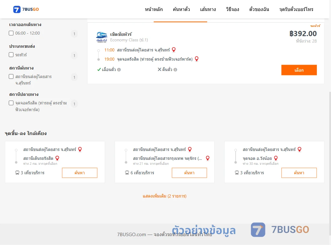Click the 7BUSGO logo in header
Image resolution: width=331 pixels, height=245 pixels.
point(26,9)
